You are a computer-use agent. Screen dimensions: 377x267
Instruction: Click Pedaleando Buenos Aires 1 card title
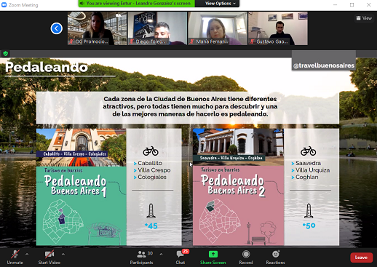click(76, 186)
